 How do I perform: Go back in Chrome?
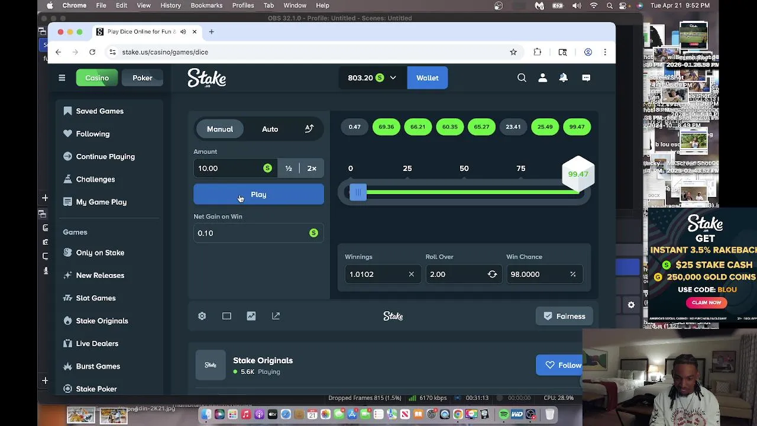click(x=58, y=52)
